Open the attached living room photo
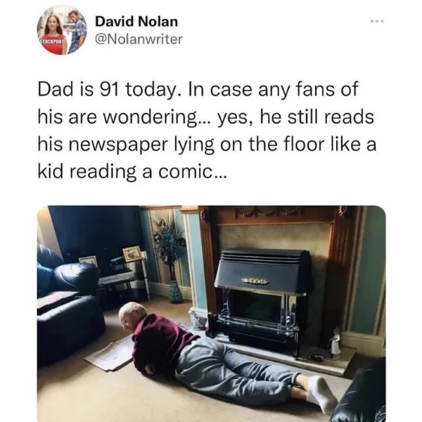 pyautogui.click(x=211, y=314)
